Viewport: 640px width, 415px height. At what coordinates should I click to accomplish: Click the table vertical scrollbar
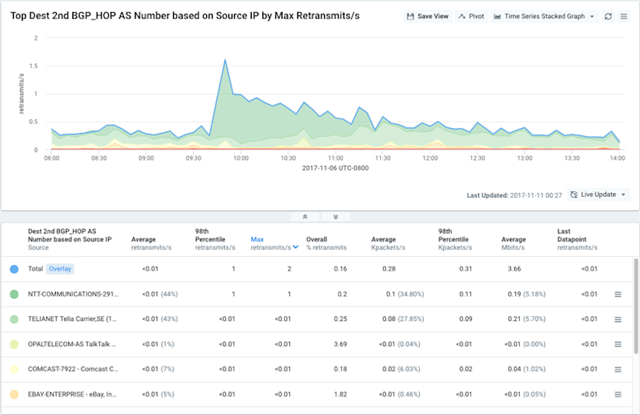(x=636, y=306)
